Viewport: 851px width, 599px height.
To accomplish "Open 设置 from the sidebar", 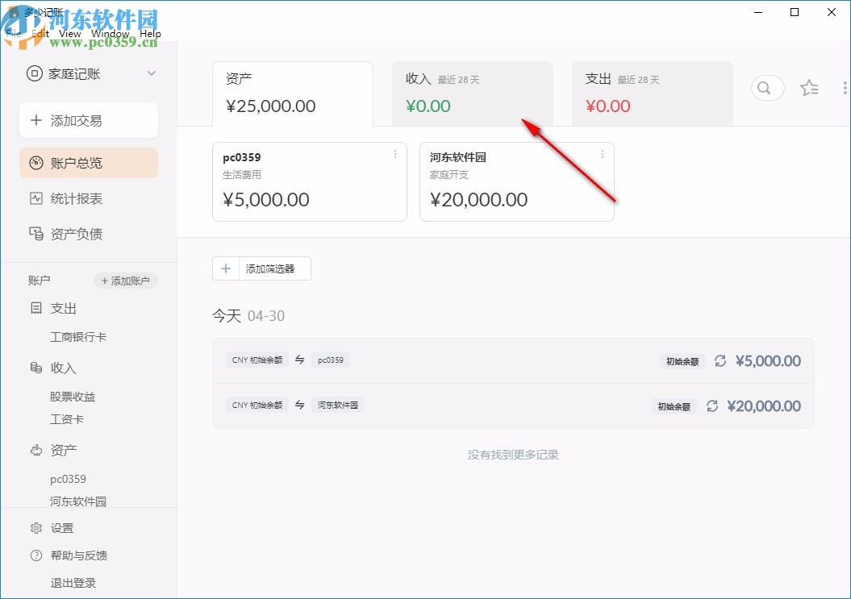I will 62,528.
